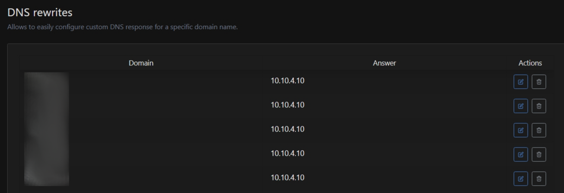Select the 10.10.4.10 answer in second row
The height and width of the screenshot is (193, 564).
click(287, 105)
